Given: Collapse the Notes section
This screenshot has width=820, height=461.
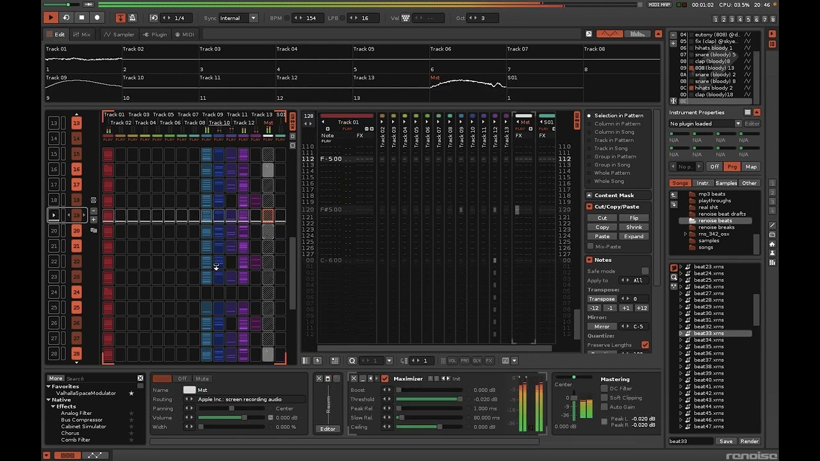Looking at the screenshot, I should pyautogui.click(x=589, y=260).
